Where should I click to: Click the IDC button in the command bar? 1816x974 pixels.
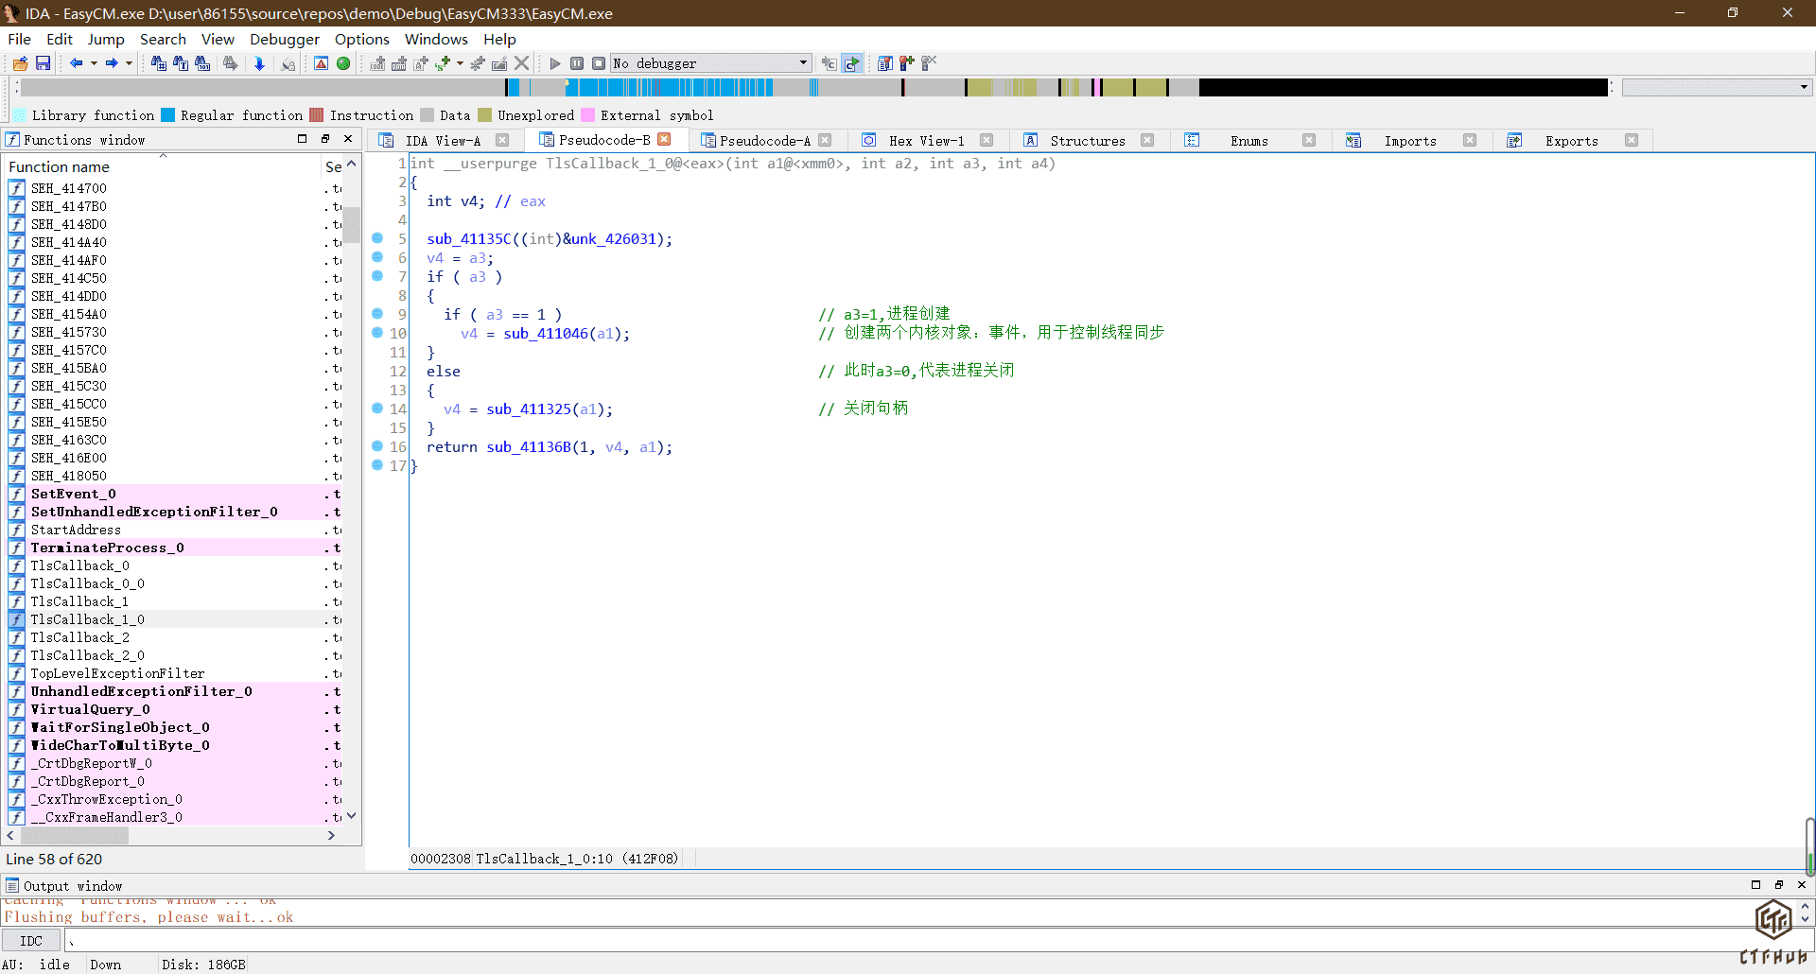click(31, 941)
